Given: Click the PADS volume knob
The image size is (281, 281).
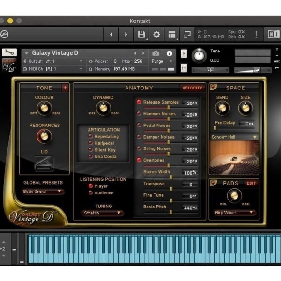Looking at the screenshot, I should [x=234, y=195].
